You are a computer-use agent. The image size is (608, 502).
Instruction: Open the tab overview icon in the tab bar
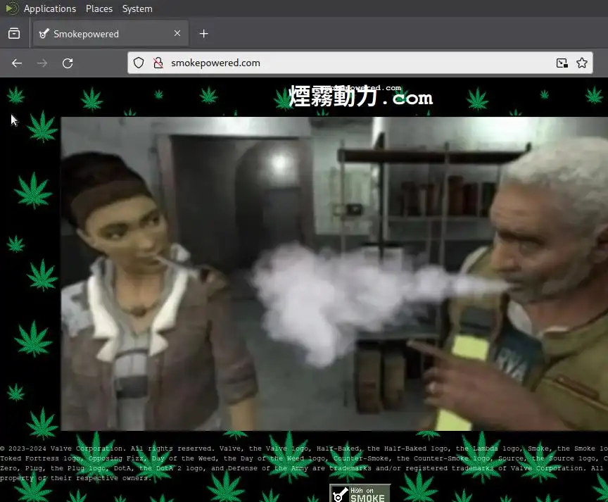point(14,33)
